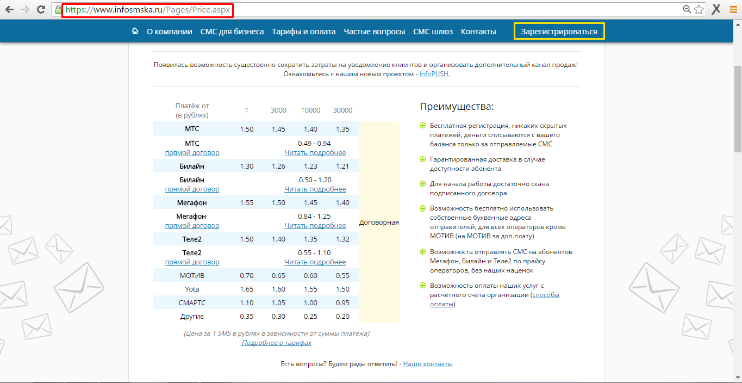
Task: Click the X extension icon in toolbar
Action: (x=716, y=9)
